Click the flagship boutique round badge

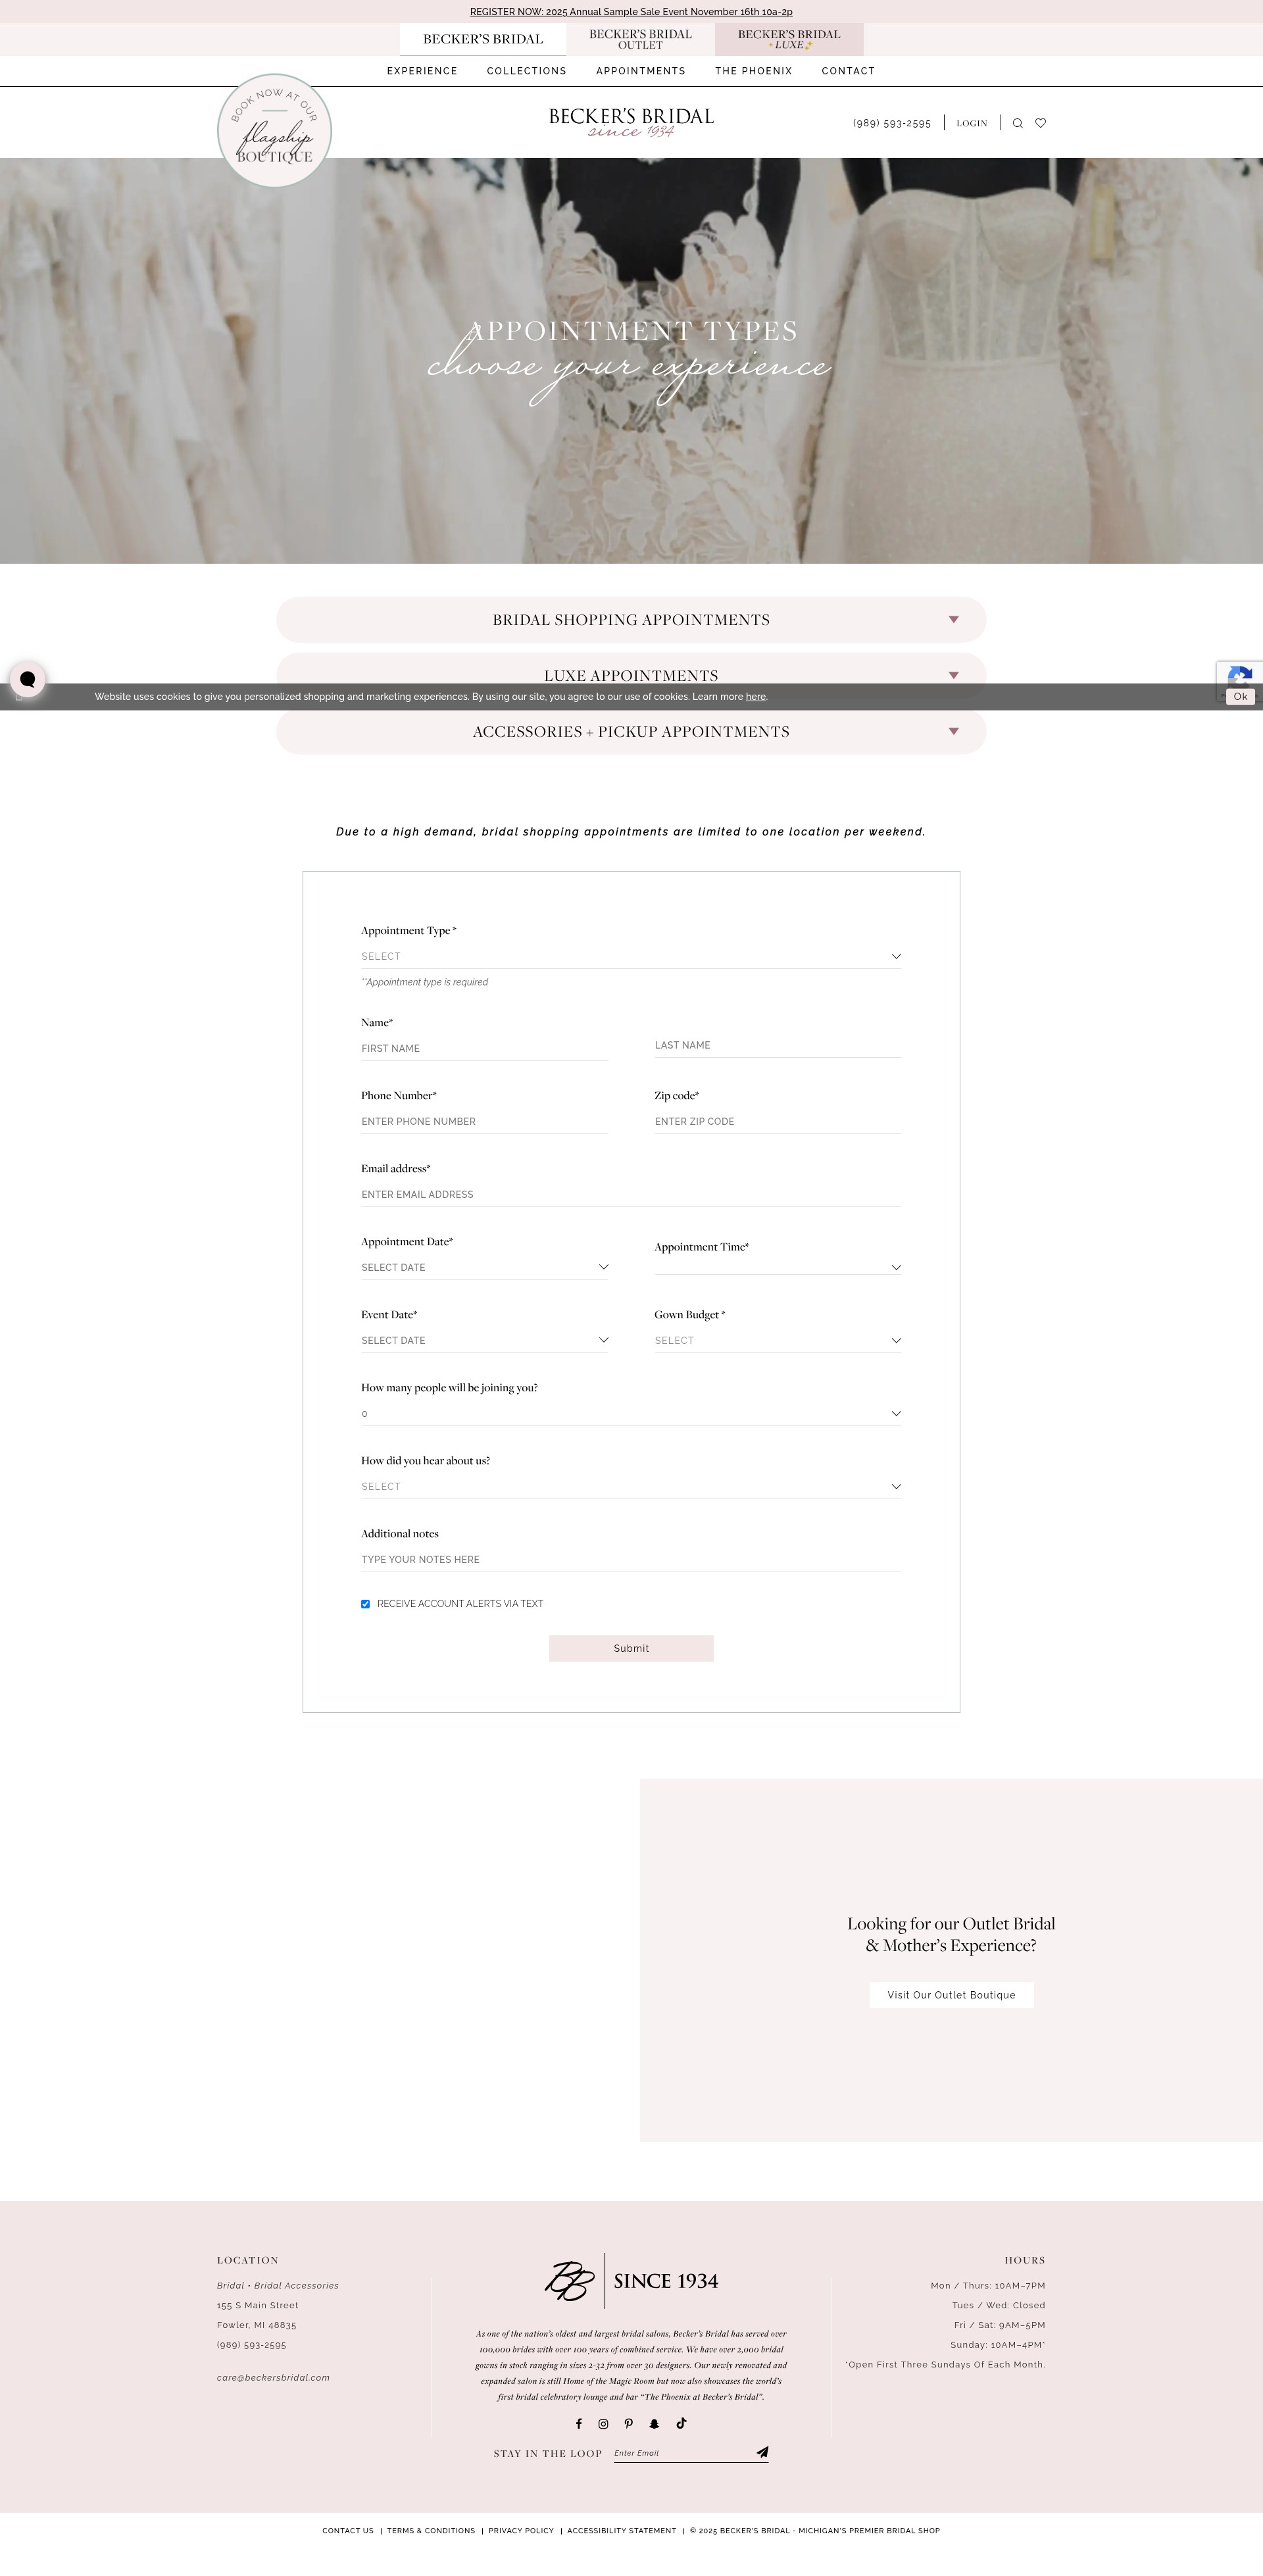(274, 130)
